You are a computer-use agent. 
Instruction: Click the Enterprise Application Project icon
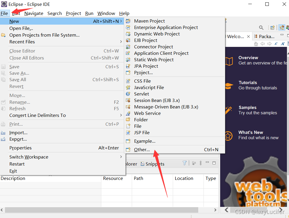[128, 28]
